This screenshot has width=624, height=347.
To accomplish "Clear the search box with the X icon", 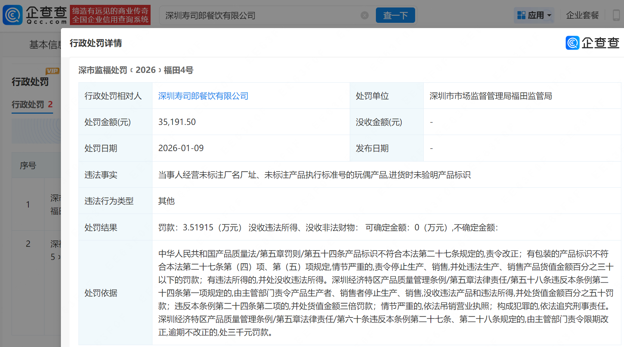I will click(365, 15).
